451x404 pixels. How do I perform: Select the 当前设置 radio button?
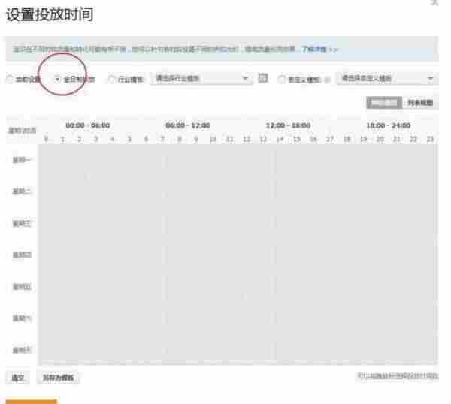9,79
